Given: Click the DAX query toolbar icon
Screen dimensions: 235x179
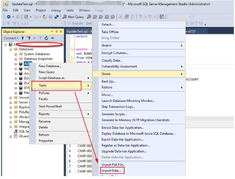Looking at the screenshot, I should 113,17.
